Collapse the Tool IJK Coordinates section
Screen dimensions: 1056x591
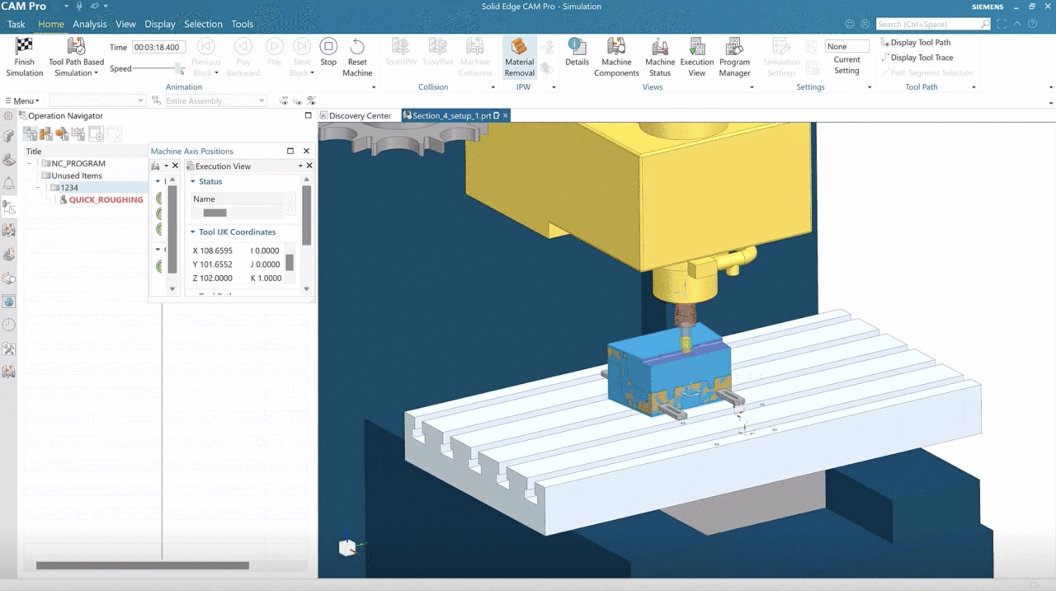click(x=193, y=232)
